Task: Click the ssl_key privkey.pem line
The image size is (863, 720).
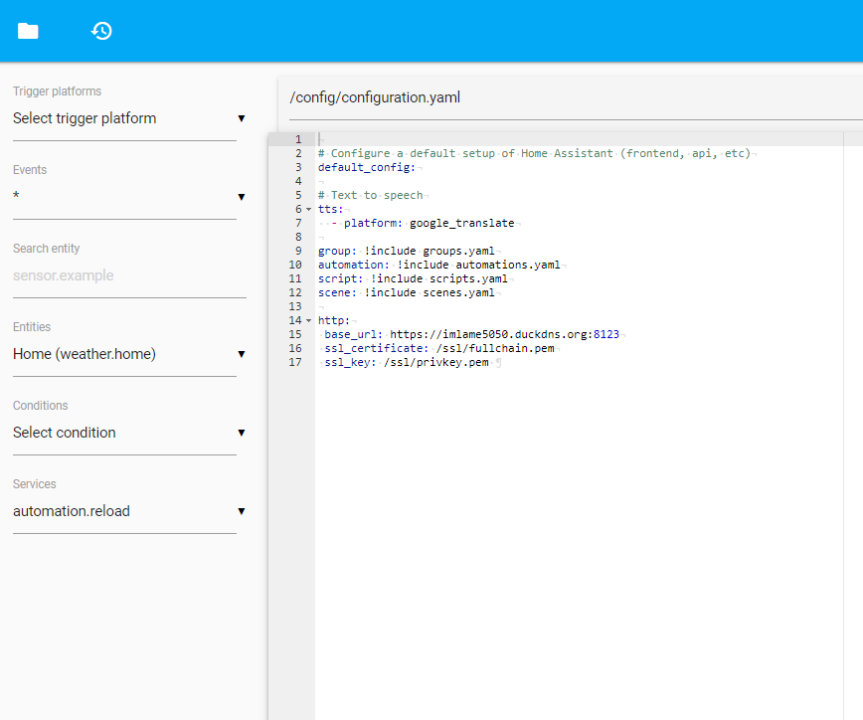Action: point(407,362)
